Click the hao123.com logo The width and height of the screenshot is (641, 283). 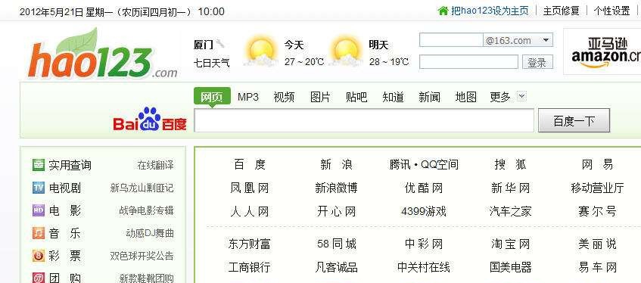click(103, 54)
